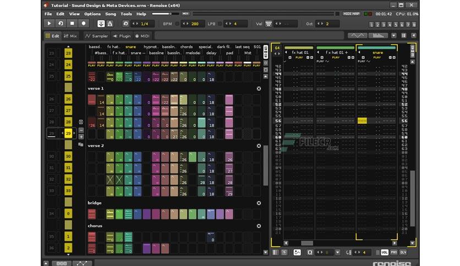This screenshot has height=266, width=460.
Task: Expand dropdown arrow beside spectrum view
Action: pos(394,36)
